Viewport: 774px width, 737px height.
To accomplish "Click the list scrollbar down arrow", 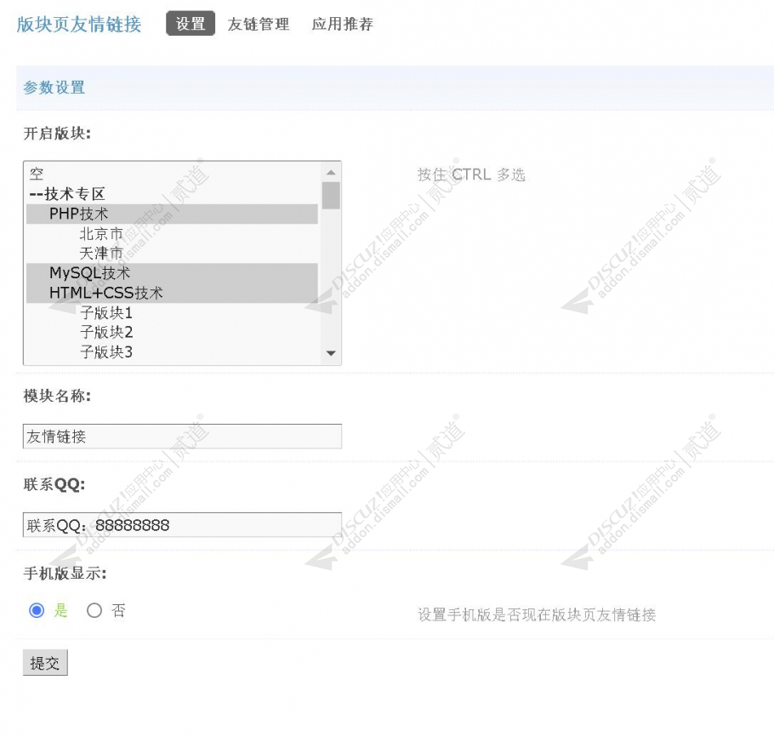I will coord(331,353).
